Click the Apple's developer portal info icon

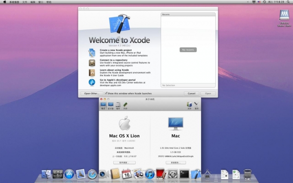[x=92, y=82]
